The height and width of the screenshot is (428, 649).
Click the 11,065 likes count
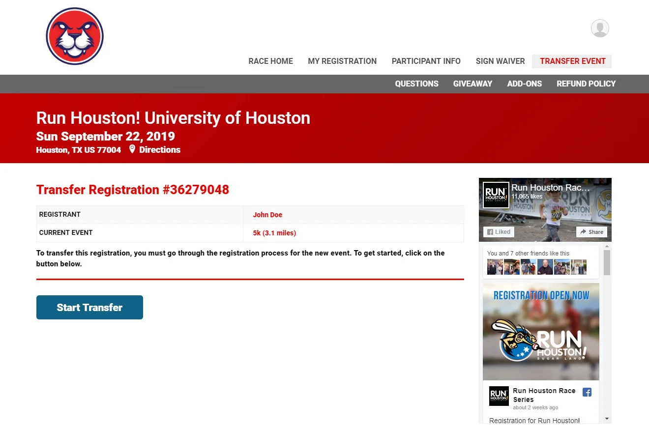527,197
